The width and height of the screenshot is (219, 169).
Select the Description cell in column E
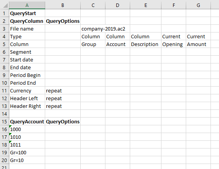146,44
